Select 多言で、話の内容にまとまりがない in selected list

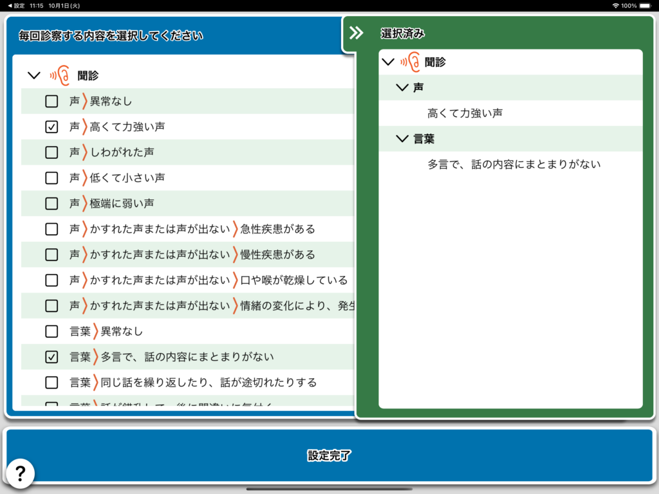[x=514, y=164]
